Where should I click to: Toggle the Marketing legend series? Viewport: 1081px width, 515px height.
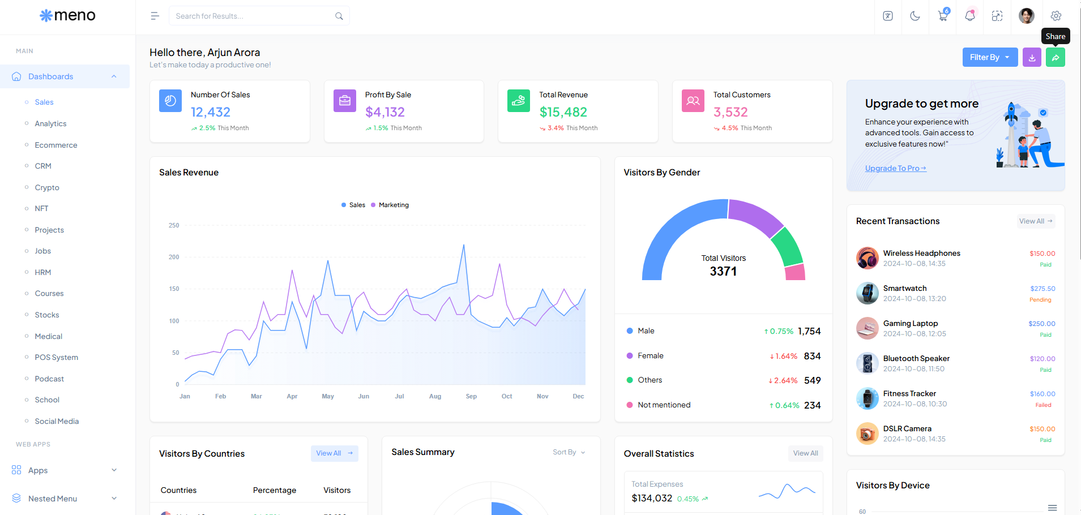[390, 205]
